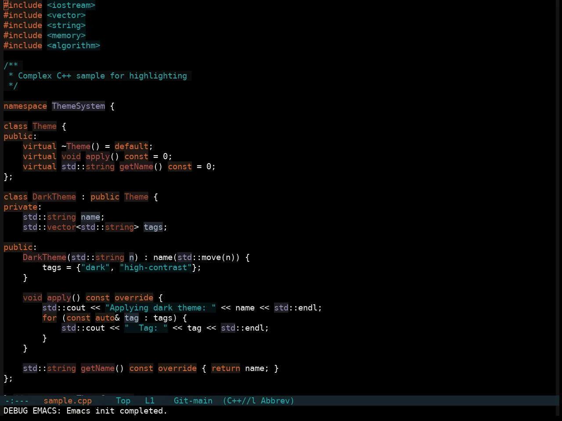The width and height of the screenshot is (562, 421).
Task: Click the ~Theme destructor declaration
Action: pos(76,146)
